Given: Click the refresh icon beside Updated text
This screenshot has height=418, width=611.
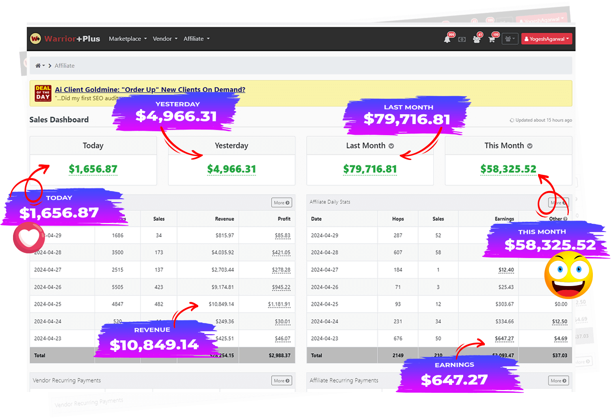Looking at the screenshot, I should pyautogui.click(x=512, y=120).
